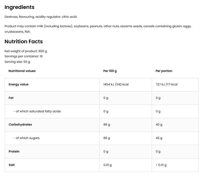The width and height of the screenshot is (203, 176).
Task: Click the Servings per container line
Action: (x=24, y=56)
